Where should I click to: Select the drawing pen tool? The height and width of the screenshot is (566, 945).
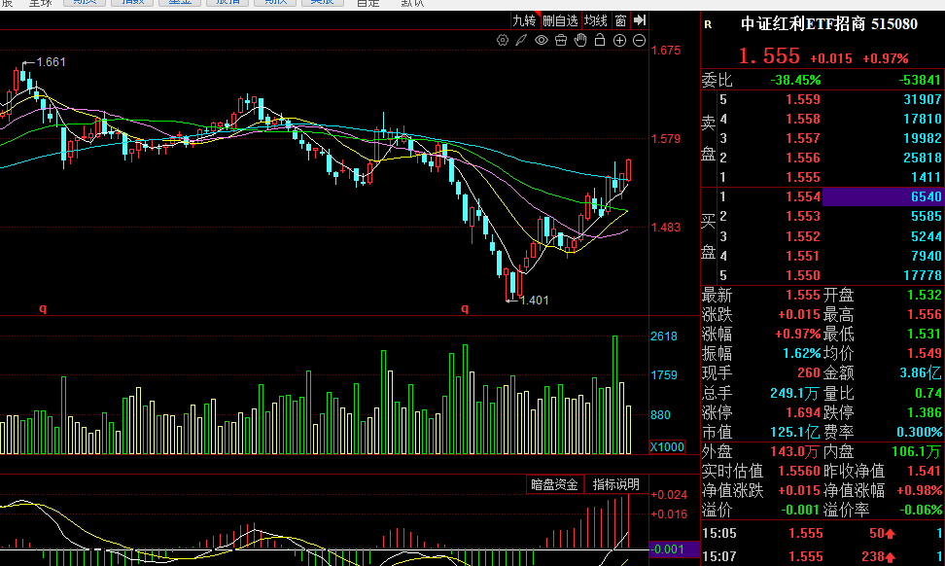tap(521, 41)
